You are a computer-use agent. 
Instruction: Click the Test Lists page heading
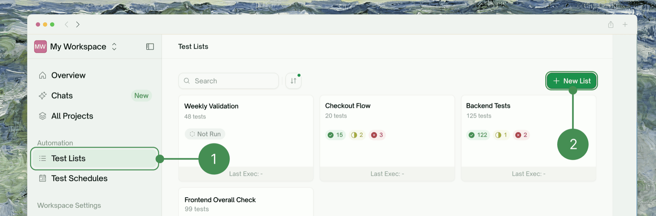193,47
